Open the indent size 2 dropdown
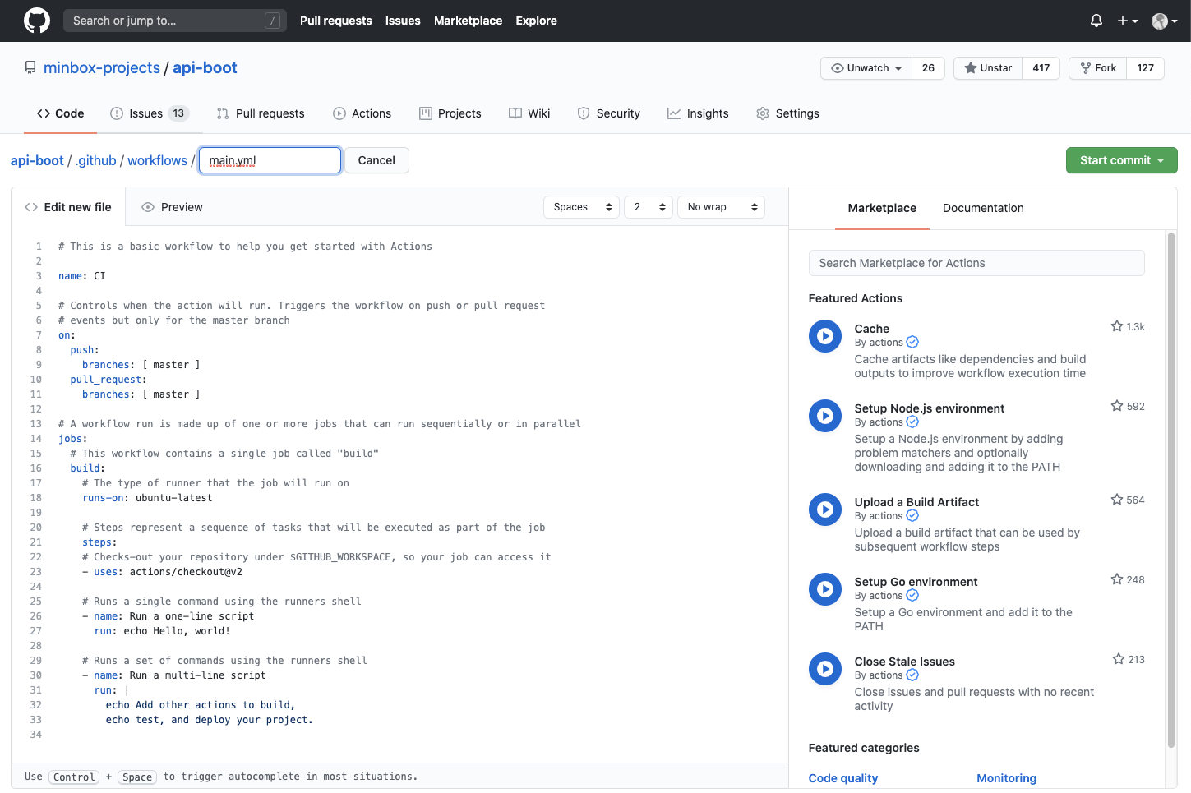The width and height of the screenshot is (1191, 793). coord(649,207)
